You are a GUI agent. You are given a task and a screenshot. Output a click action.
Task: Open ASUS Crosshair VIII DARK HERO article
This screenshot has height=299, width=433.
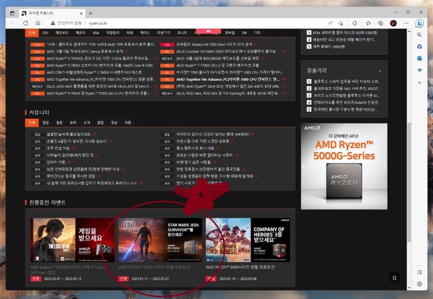click(227, 51)
